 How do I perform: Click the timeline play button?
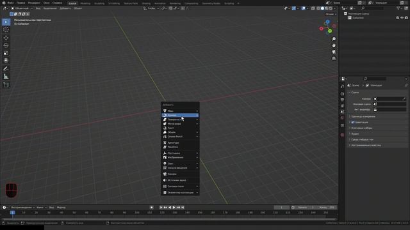(x=174, y=208)
